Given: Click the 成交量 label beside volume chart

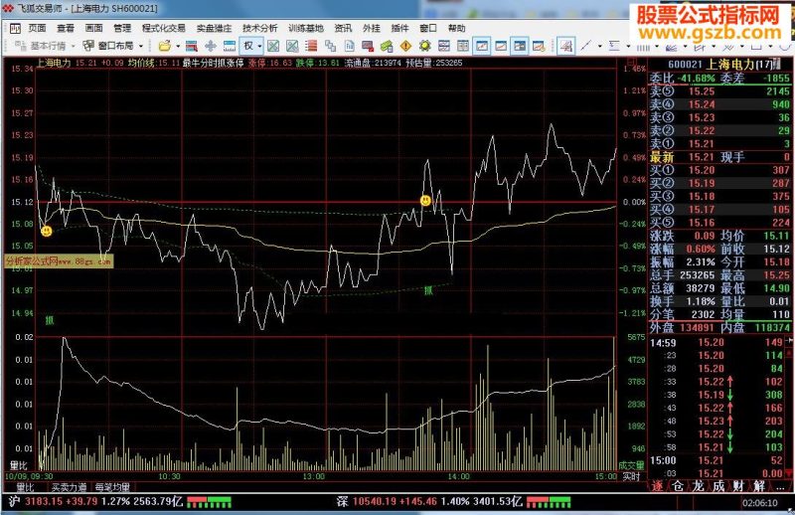Looking at the screenshot, I should point(631,465).
